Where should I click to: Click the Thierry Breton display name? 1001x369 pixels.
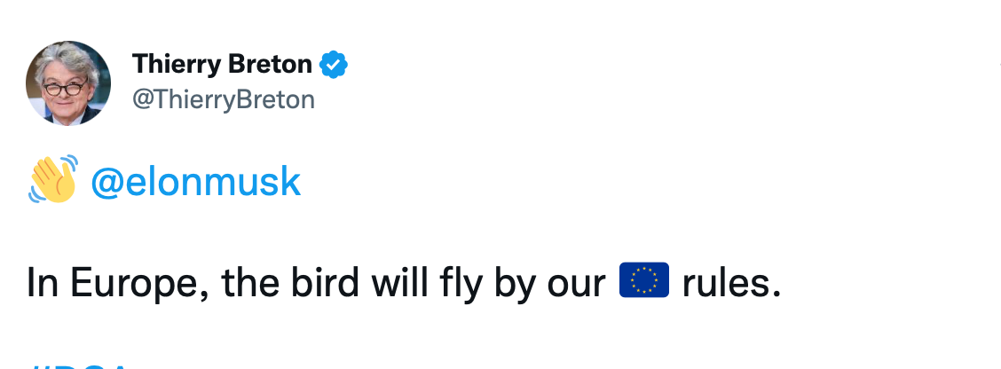pos(222,65)
